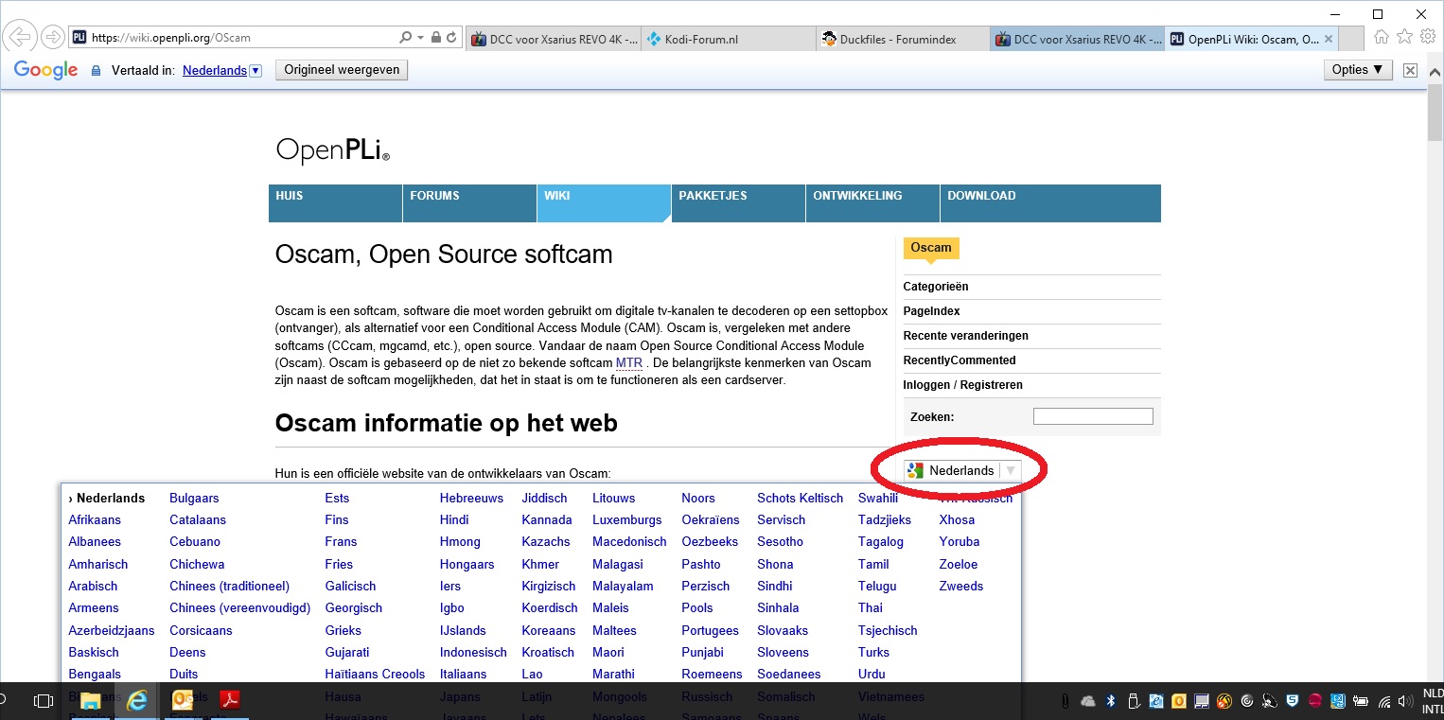
Task: Open language dropdown arrow next to Vertaald in
Action: pyautogui.click(x=255, y=70)
